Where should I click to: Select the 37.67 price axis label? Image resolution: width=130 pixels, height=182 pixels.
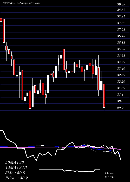pyautogui.click(x=121, y=23)
